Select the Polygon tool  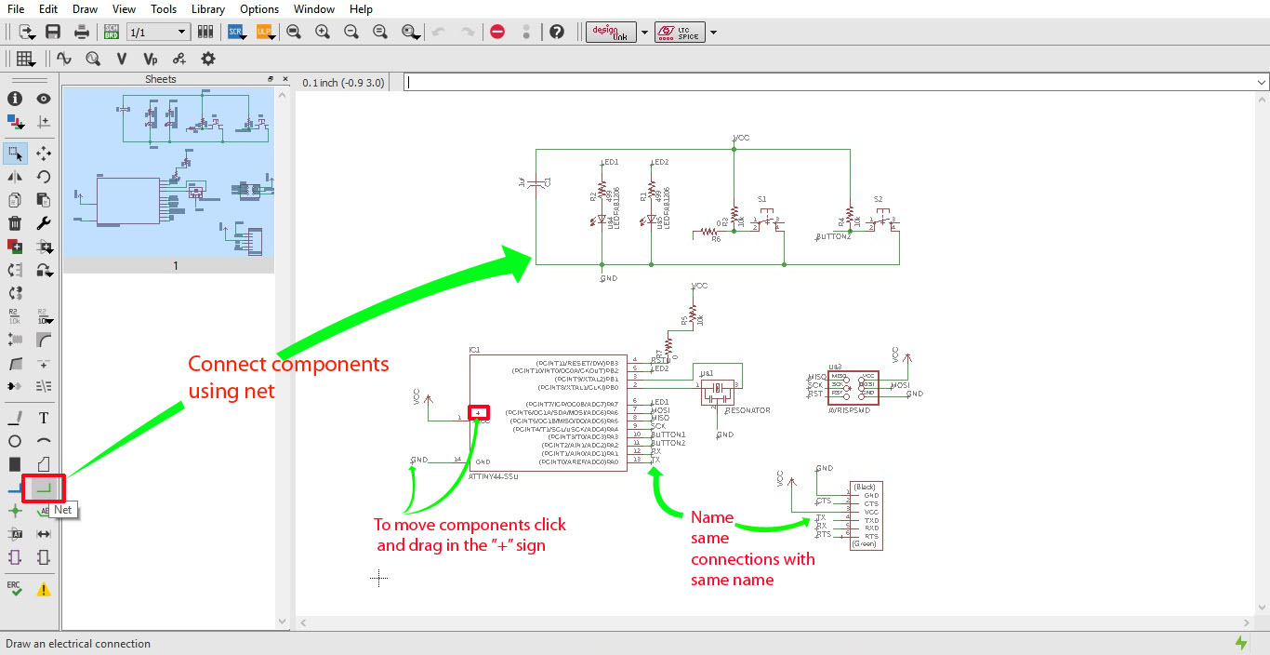click(x=44, y=464)
